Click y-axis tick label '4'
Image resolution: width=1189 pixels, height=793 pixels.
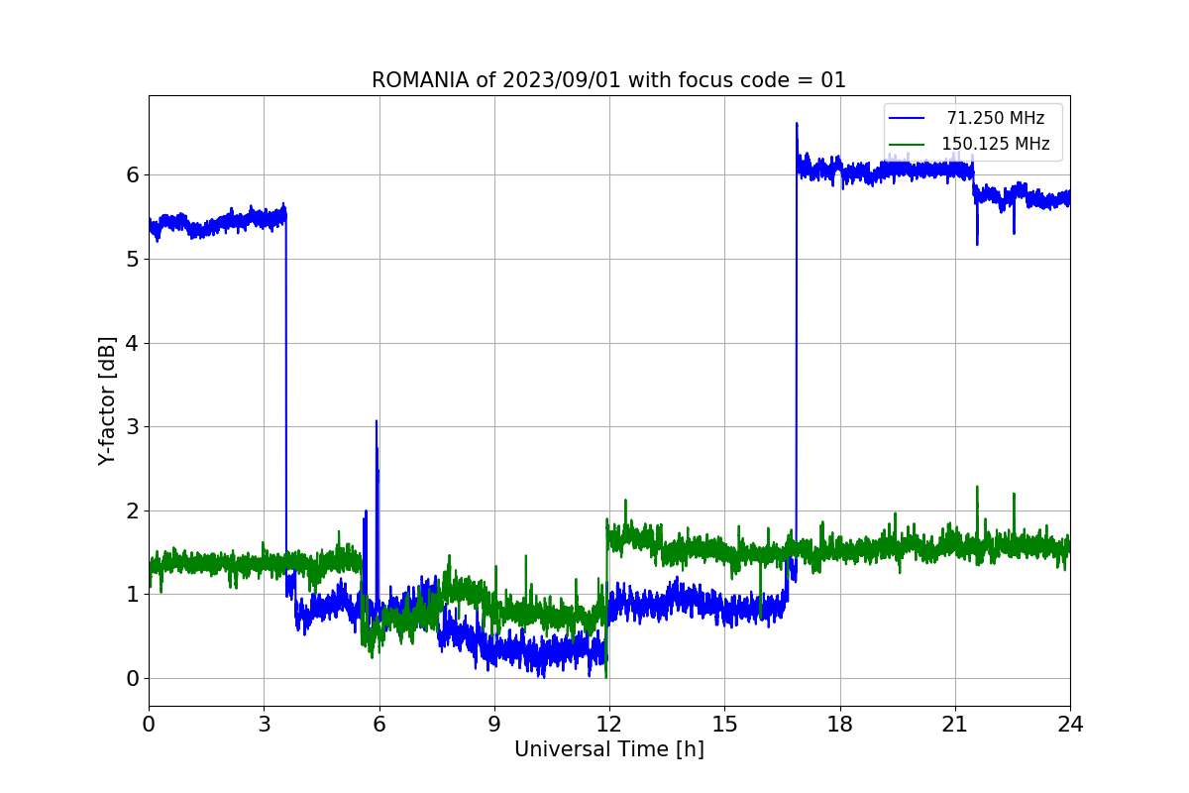(x=132, y=343)
